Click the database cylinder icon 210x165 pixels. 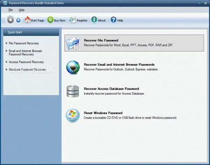[73, 91]
